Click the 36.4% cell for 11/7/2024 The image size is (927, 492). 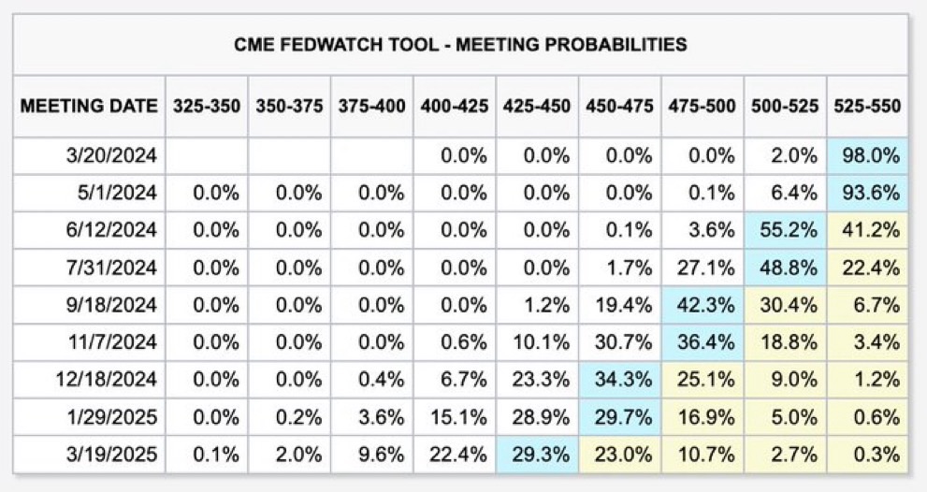pyautogui.click(x=702, y=341)
